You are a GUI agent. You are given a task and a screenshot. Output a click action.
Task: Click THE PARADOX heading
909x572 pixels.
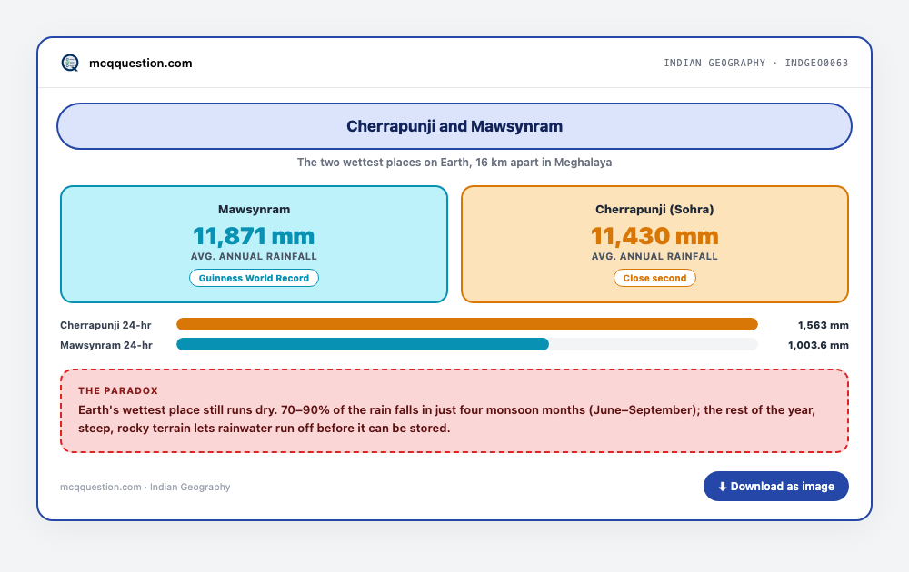click(x=118, y=390)
